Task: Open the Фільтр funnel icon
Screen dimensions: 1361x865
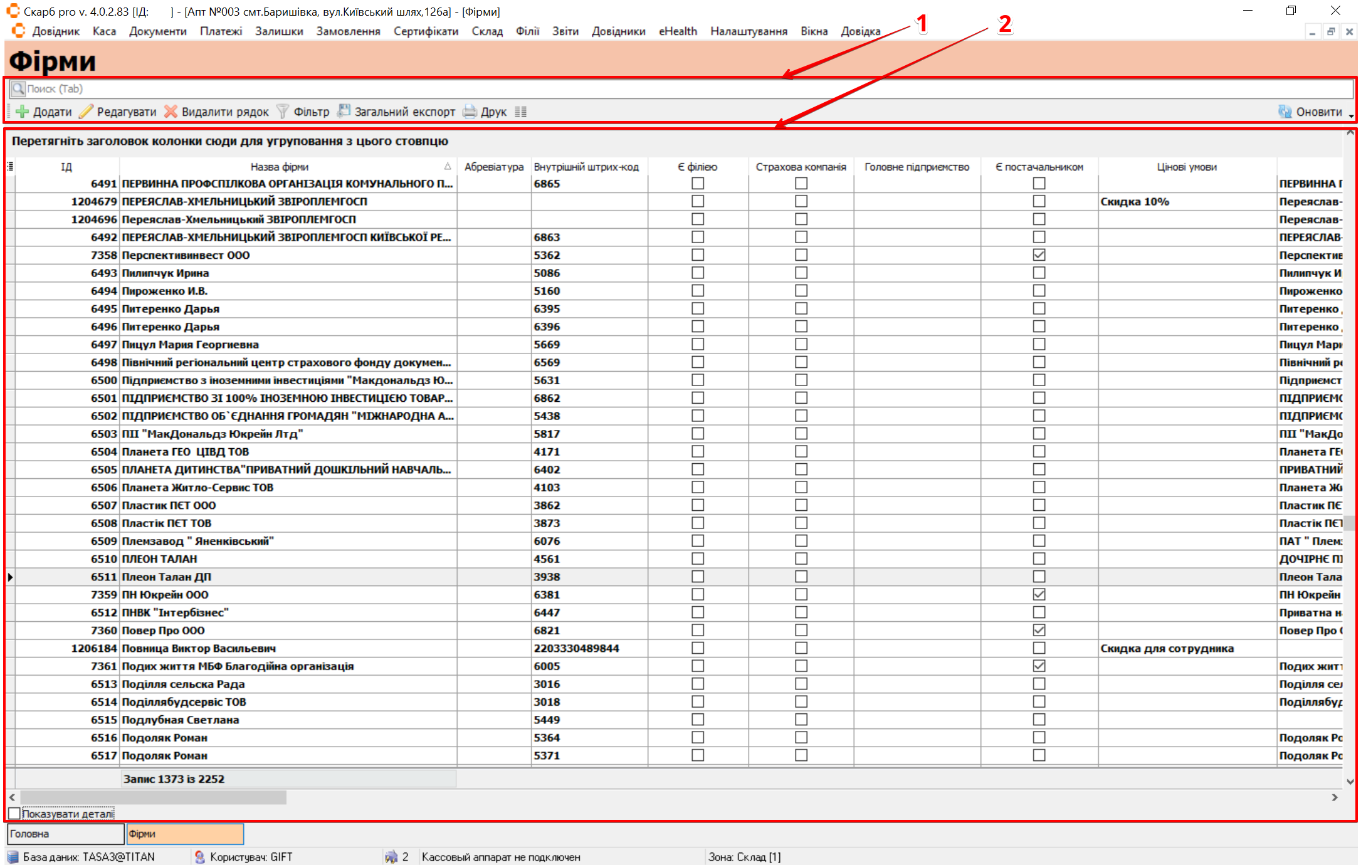Action: [283, 112]
